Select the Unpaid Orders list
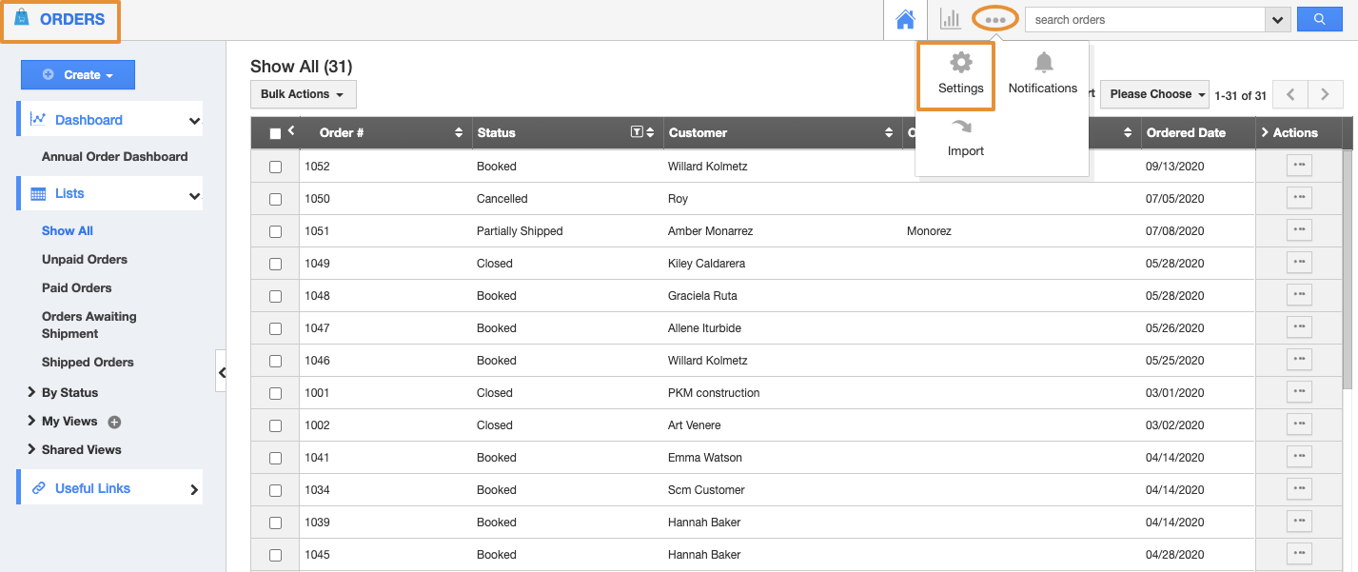This screenshot has width=1358, height=572. click(85, 259)
